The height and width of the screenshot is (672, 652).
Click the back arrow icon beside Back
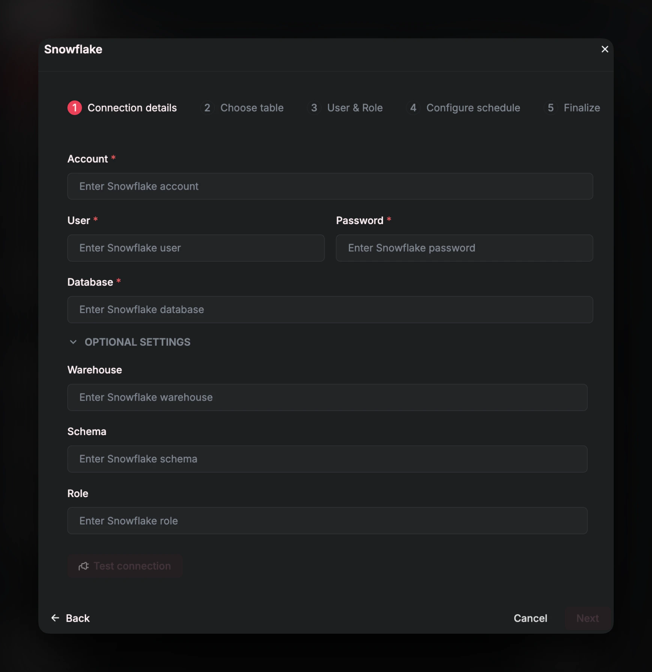55,618
